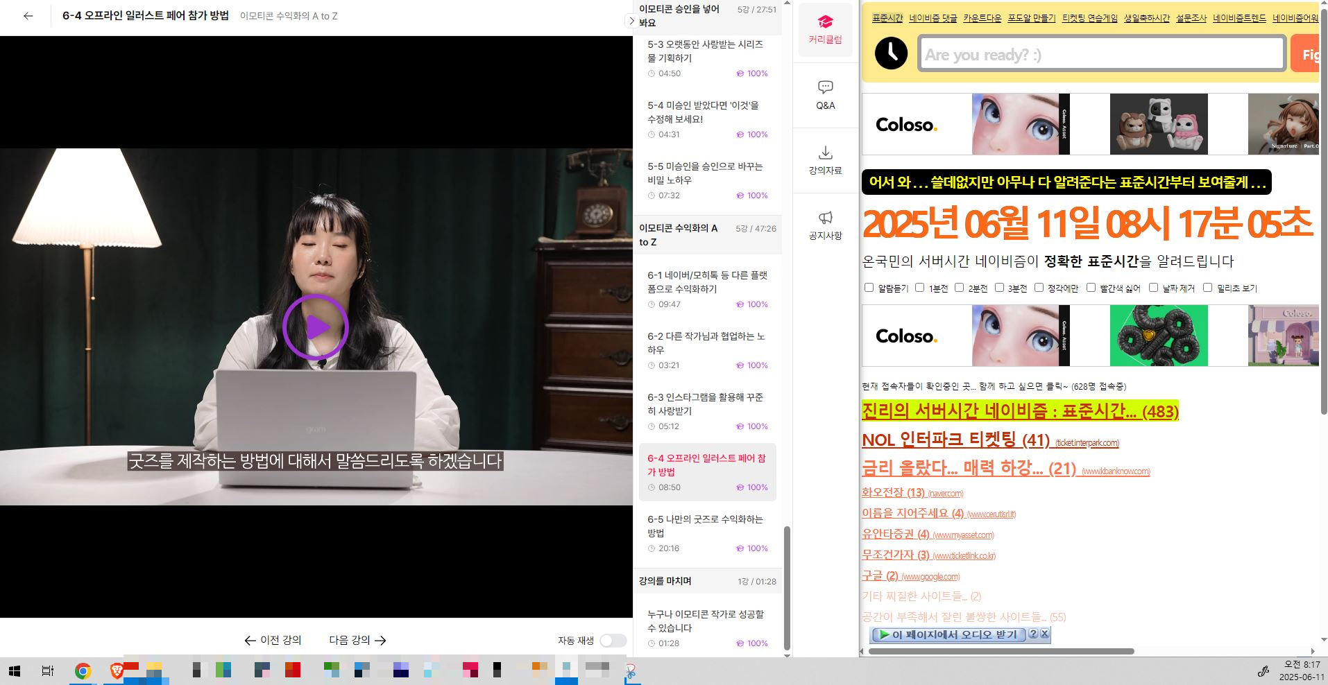Open the taskbar clock showing 오전 8:17
Screen dimensions: 1328x685
(x=1302, y=670)
